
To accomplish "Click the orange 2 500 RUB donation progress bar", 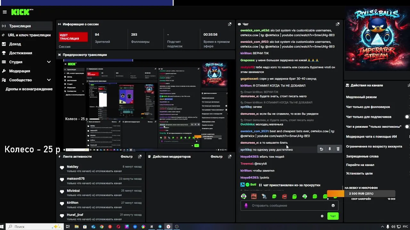I will pos(361,194).
